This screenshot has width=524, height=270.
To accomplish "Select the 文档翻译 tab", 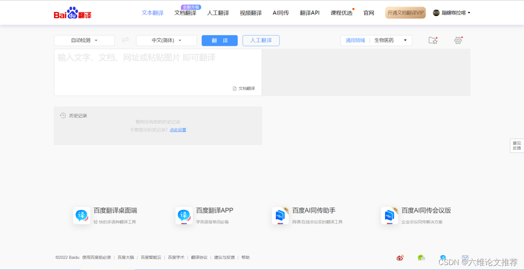I will [x=185, y=13].
